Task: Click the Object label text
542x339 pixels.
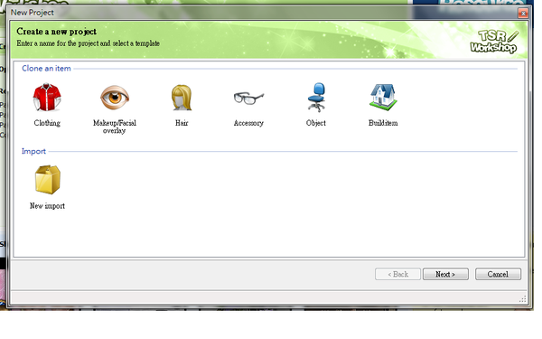Action: pyautogui.click(x=316, y=123)
